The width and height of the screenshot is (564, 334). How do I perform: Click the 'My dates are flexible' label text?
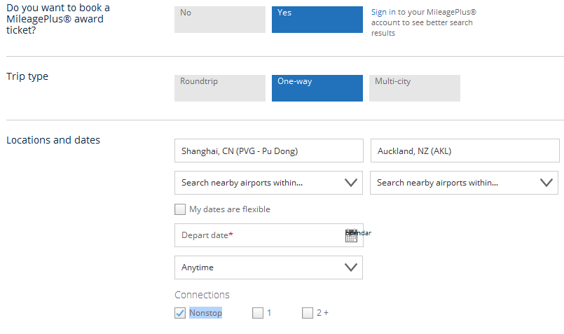click(x=229, y=209)
